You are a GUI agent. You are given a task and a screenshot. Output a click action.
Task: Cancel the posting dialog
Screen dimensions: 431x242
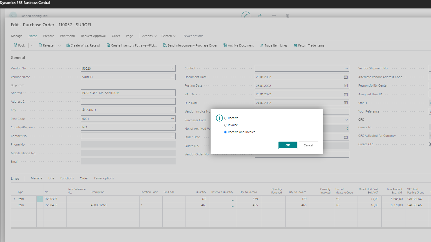pyautogui.click(x=308, y=145)
